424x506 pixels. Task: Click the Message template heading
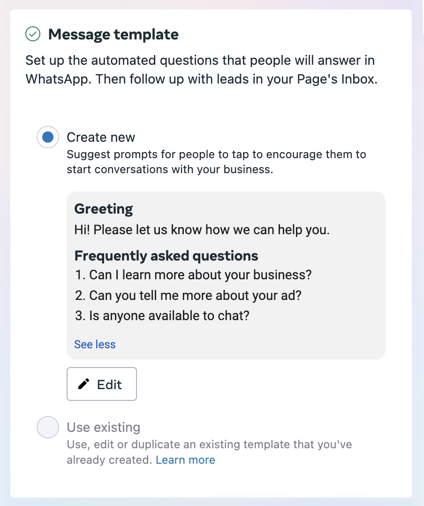[113, 34]
